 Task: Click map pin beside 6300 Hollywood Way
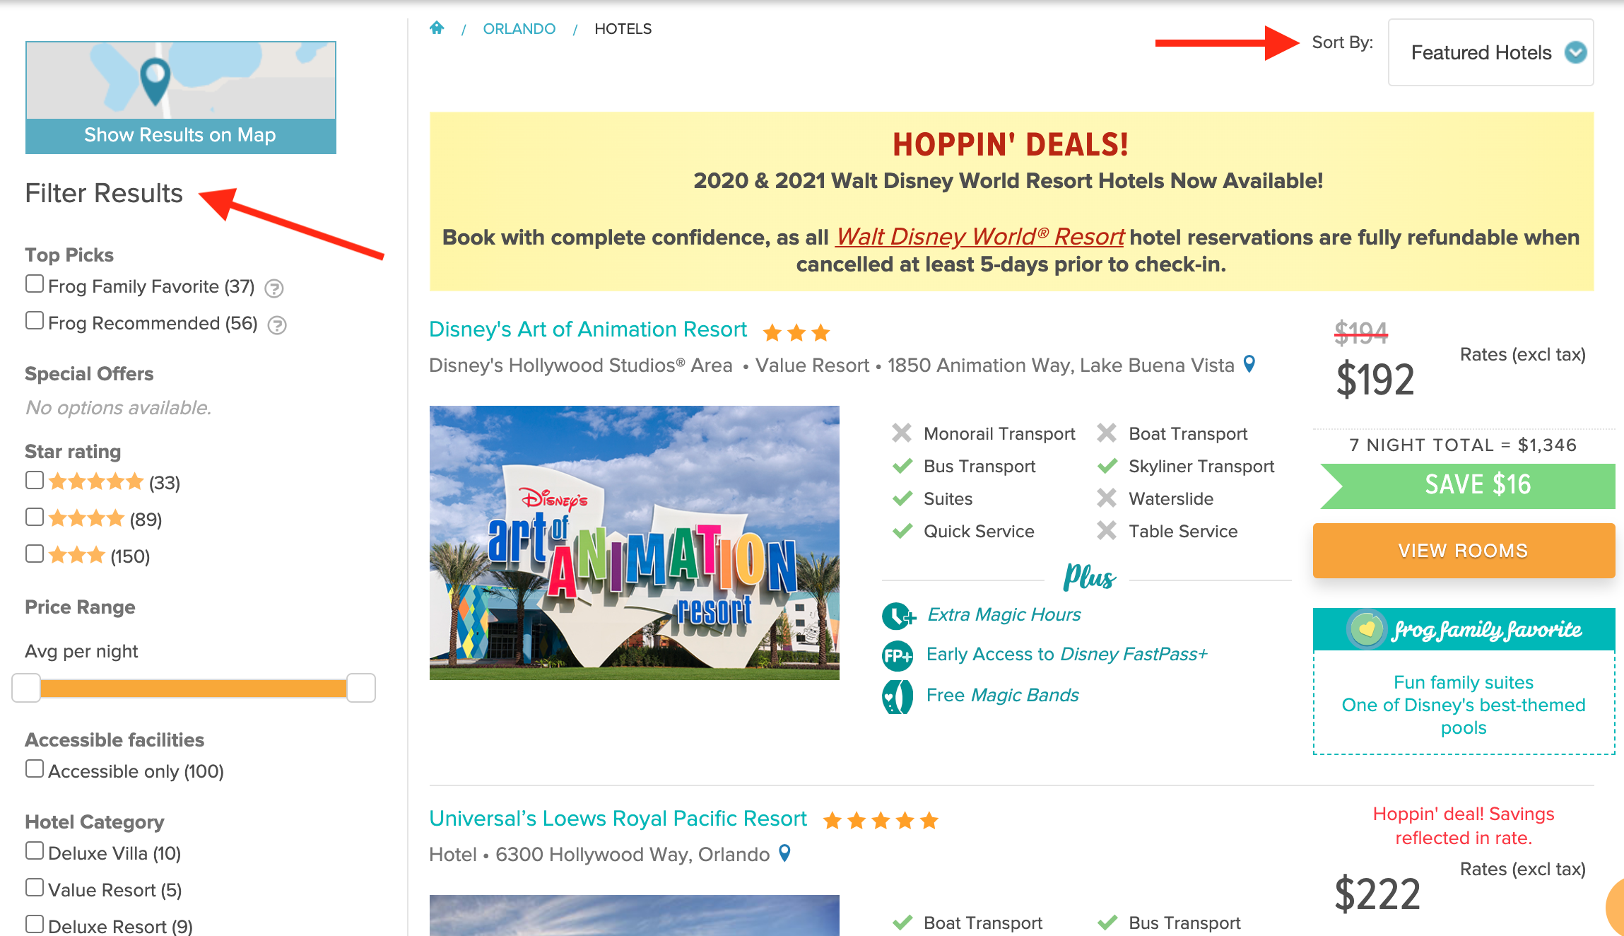pos(784,853)
